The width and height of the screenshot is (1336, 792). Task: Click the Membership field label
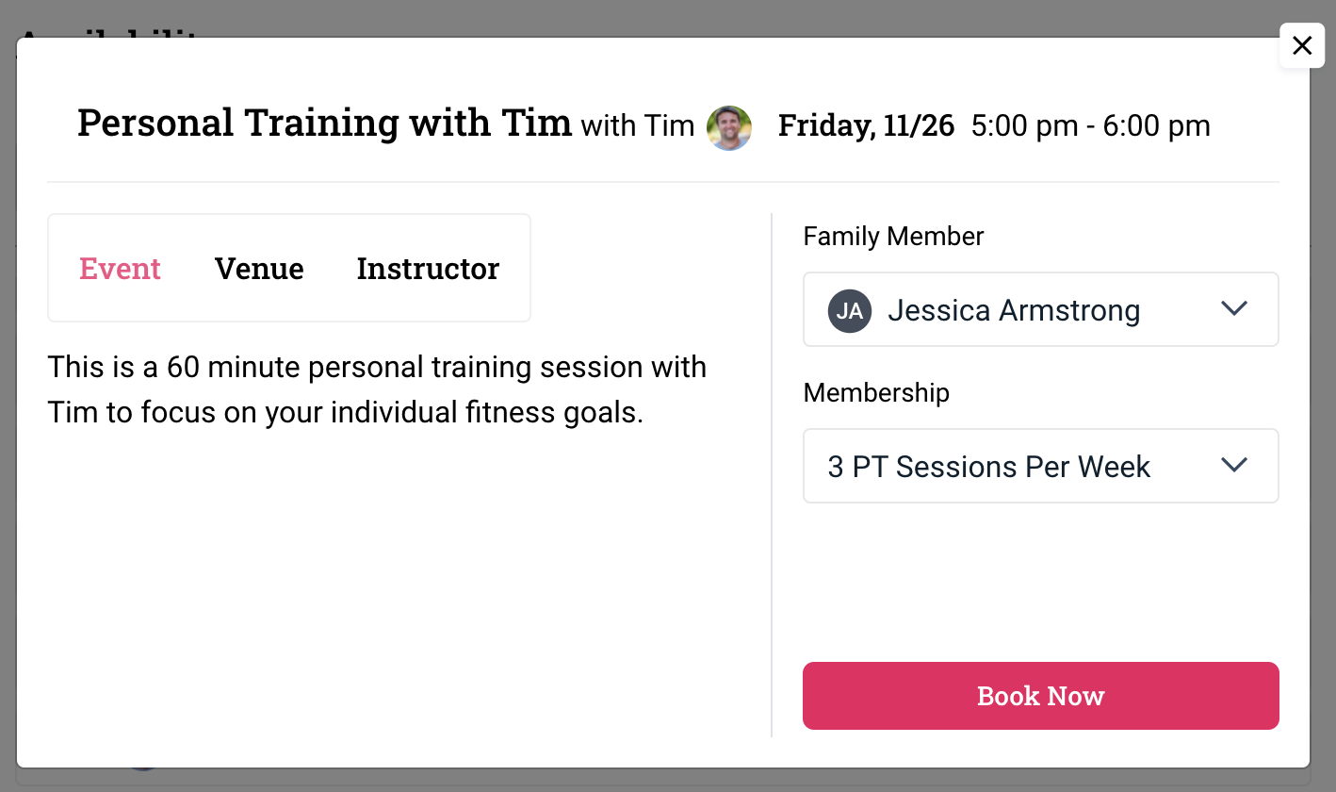click(876, 392)
